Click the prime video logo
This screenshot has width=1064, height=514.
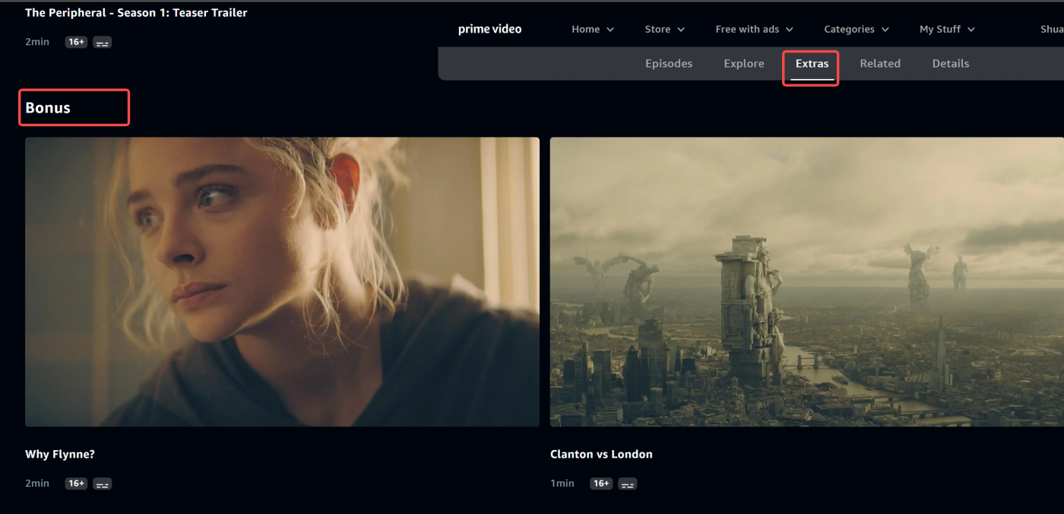click(489, 29)
